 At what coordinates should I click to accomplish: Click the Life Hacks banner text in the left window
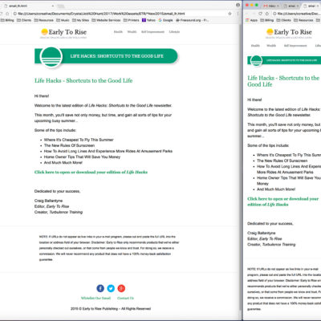click(117, 56)
